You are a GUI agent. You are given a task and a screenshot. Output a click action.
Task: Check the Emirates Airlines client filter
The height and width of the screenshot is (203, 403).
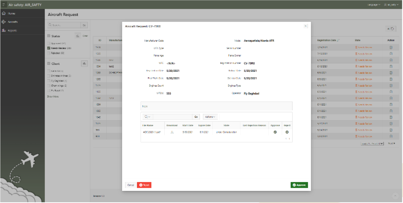[x=49, y=76]
